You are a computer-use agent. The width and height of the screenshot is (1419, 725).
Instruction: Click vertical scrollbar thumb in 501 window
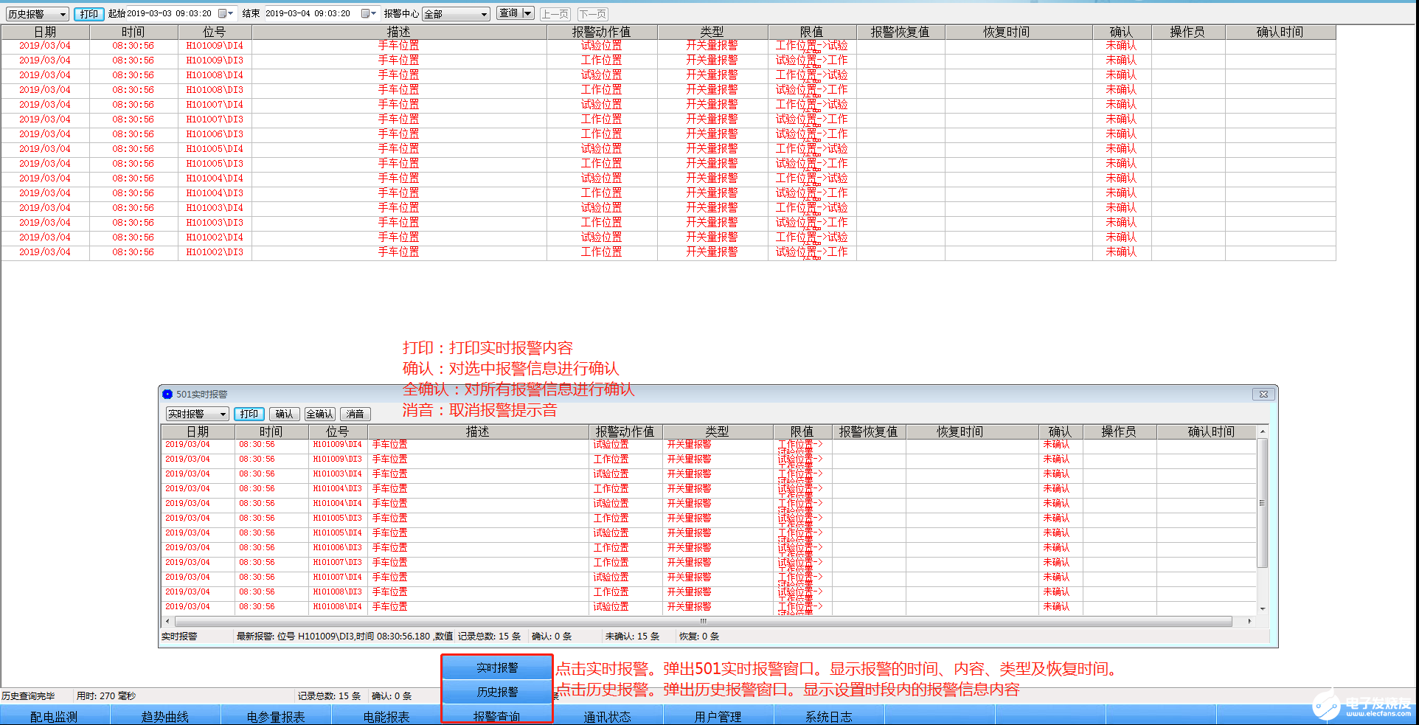pyautogui.click(x=1262, y=503)
